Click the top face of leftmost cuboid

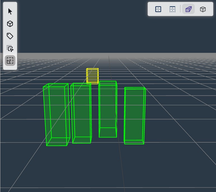(x=56, y=85)
